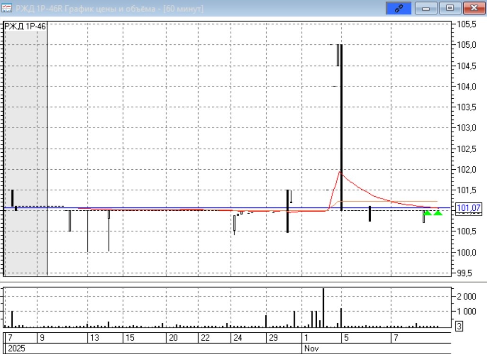Click the 101,5 price axis label

(466, 190)
